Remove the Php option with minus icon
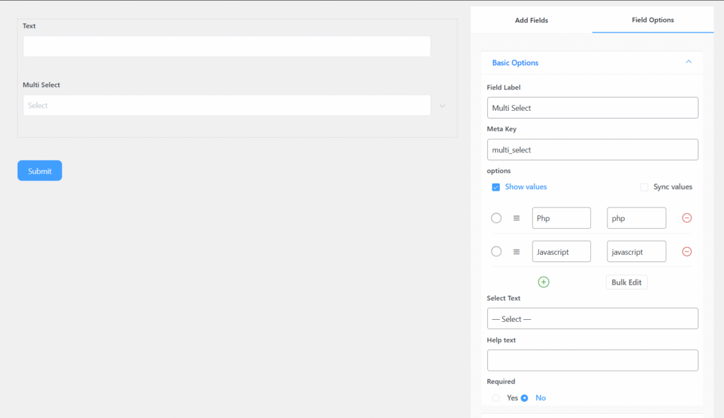Screen dimensions: 724x418 687,218
